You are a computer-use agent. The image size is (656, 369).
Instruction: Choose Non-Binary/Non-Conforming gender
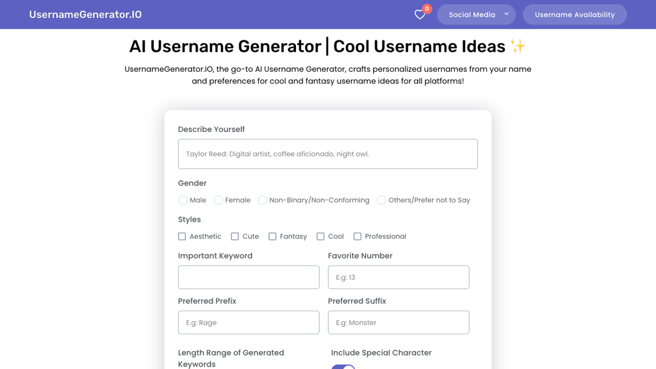(x=263, y=200)
